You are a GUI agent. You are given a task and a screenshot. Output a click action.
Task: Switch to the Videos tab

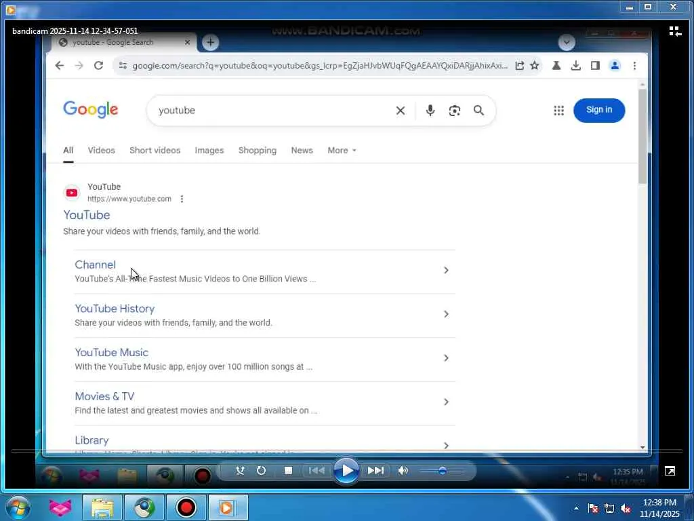click(102, 150)
